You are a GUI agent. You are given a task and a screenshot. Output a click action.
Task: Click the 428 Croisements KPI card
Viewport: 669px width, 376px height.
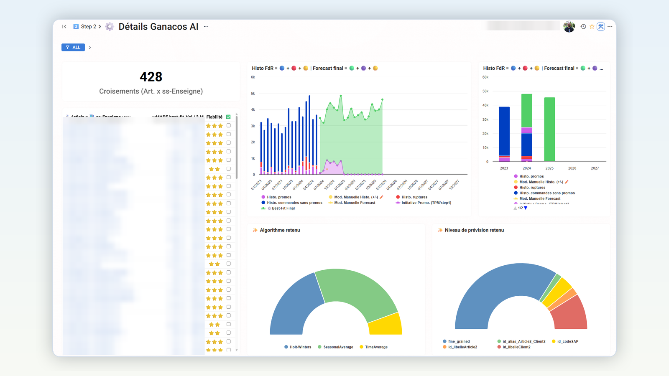(x=151, y=82)
